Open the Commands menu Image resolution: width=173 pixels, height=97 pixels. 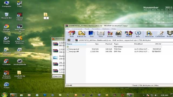[77, 29]
